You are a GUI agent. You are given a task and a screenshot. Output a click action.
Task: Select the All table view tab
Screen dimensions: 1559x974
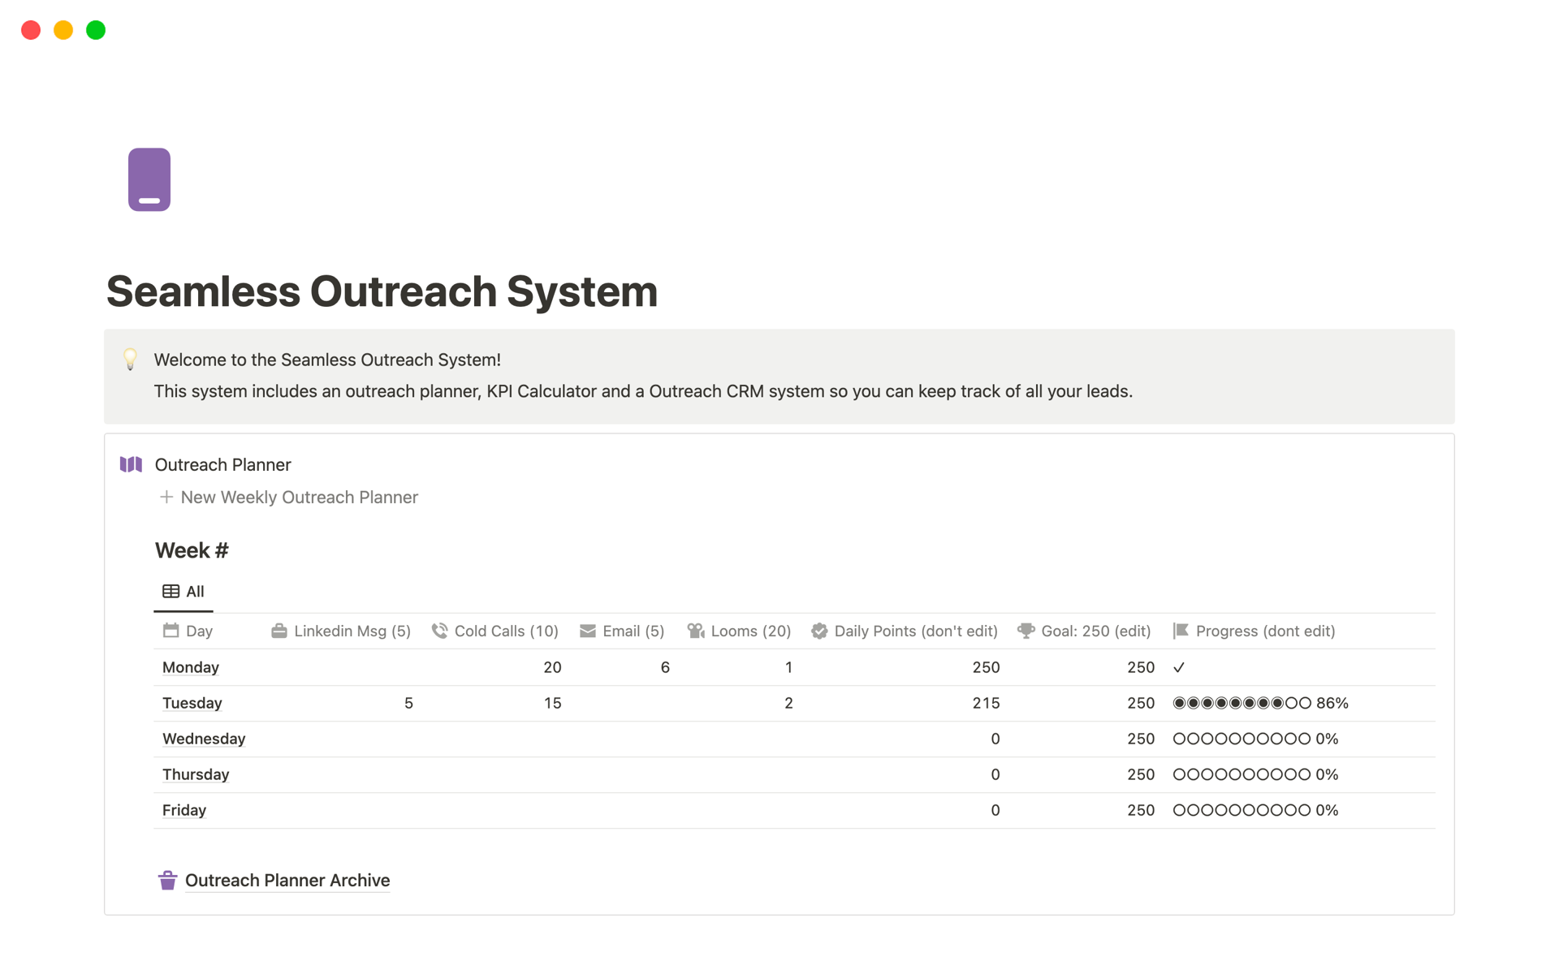pos(184,592)
